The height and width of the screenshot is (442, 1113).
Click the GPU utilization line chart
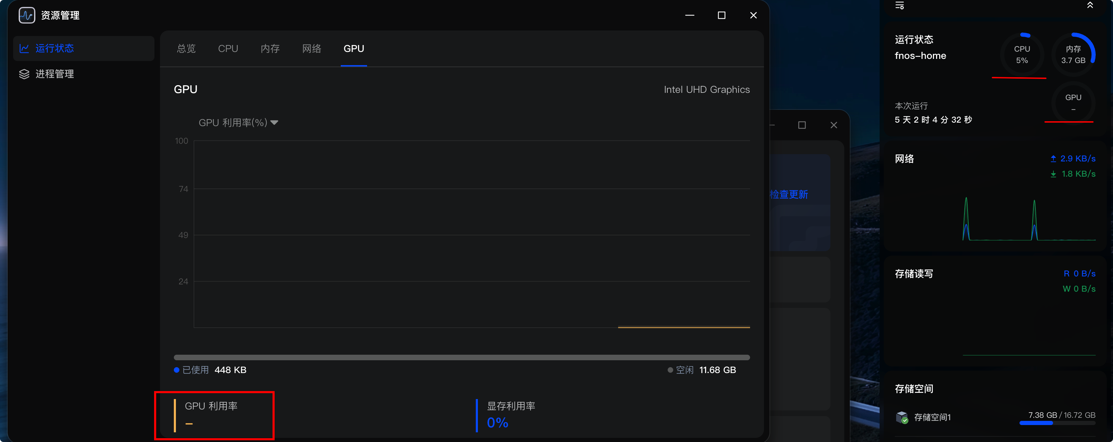472,234
